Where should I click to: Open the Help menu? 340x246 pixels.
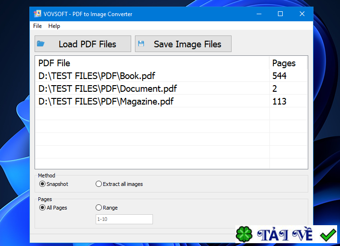pyautogui.click(x=54, y=26)
